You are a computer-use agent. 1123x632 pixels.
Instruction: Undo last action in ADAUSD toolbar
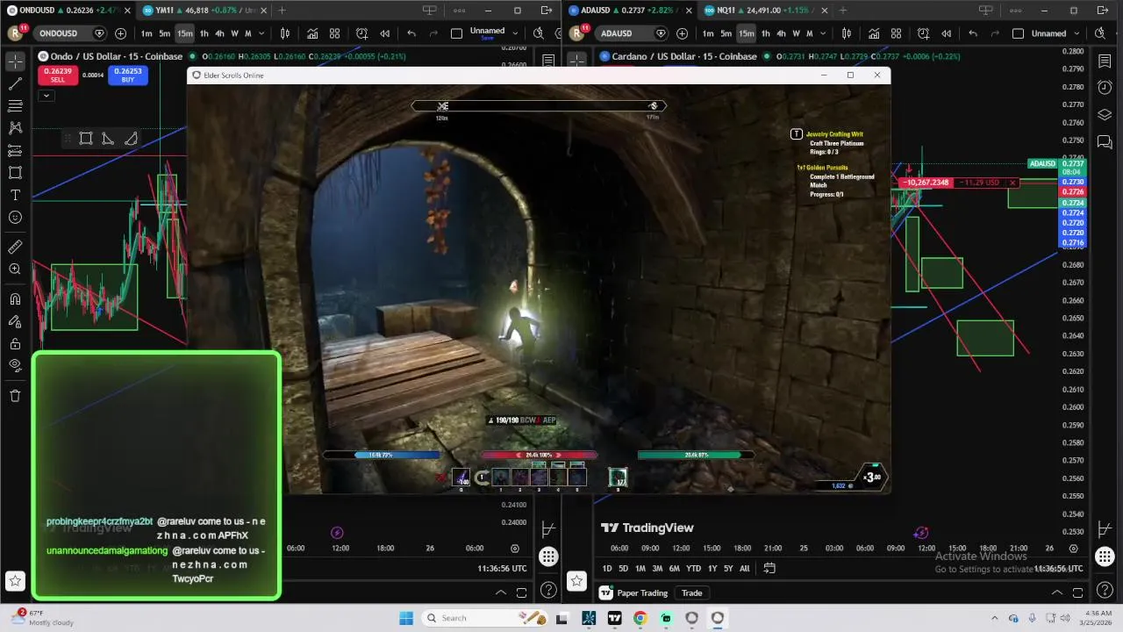[973, 33]
